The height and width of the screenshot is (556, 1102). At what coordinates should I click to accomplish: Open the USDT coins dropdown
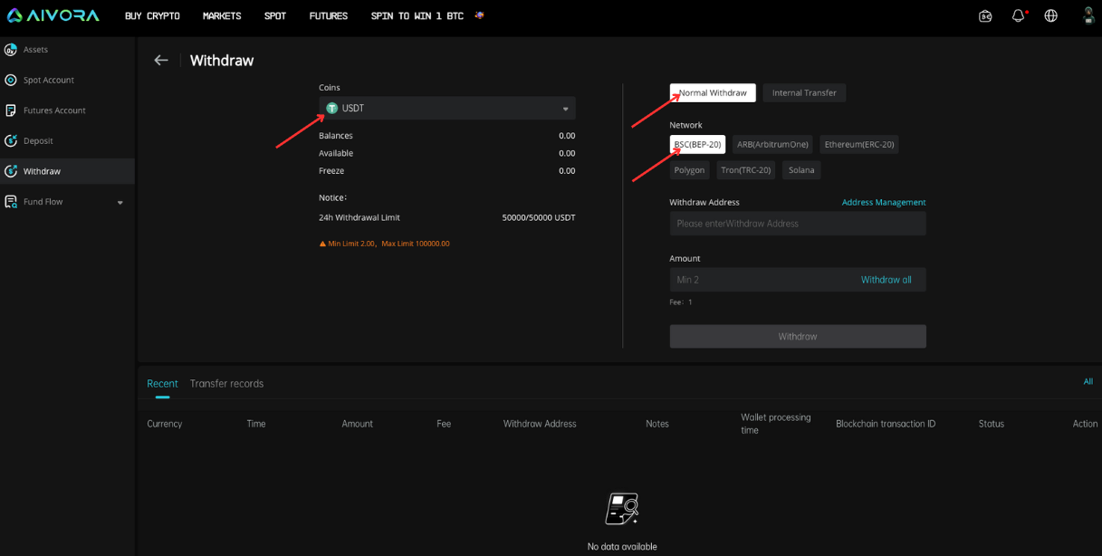coord(447,109)
